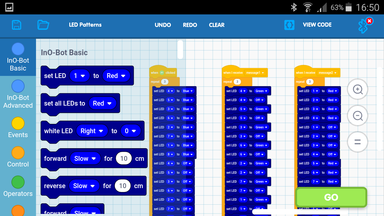Open the LED number dropdown on palette 'set LED' block
This screenshot has width=384, height=216.
tap(79, 76)
